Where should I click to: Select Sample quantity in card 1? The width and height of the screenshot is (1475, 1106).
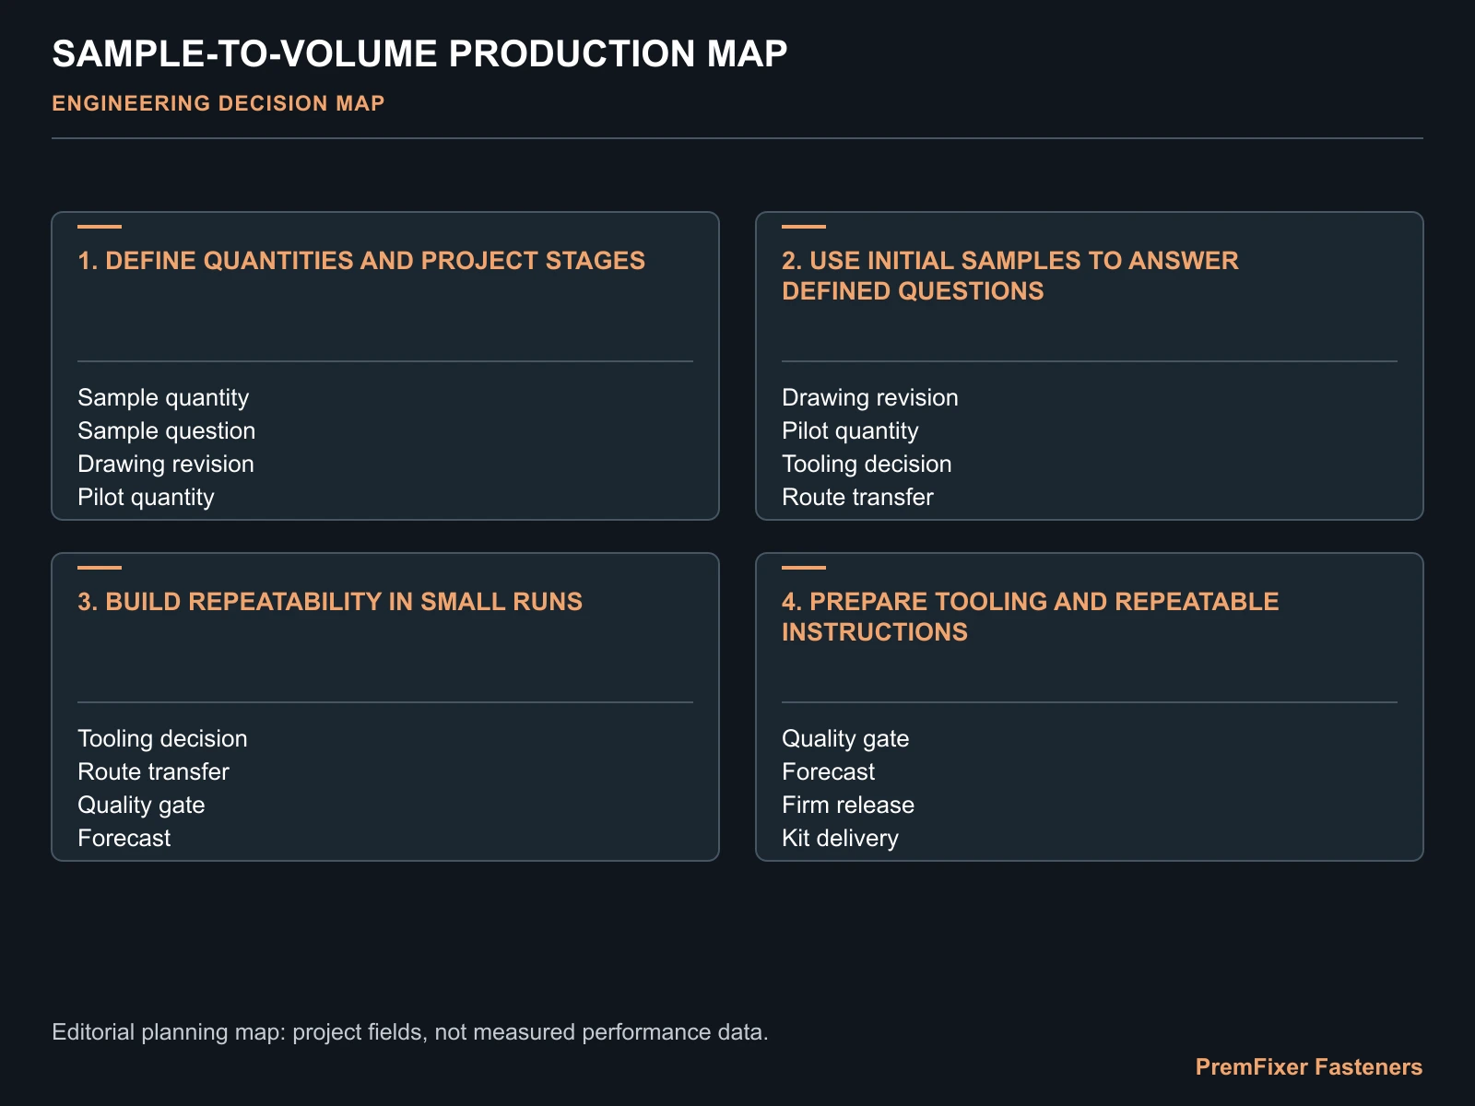coord(163,397)
